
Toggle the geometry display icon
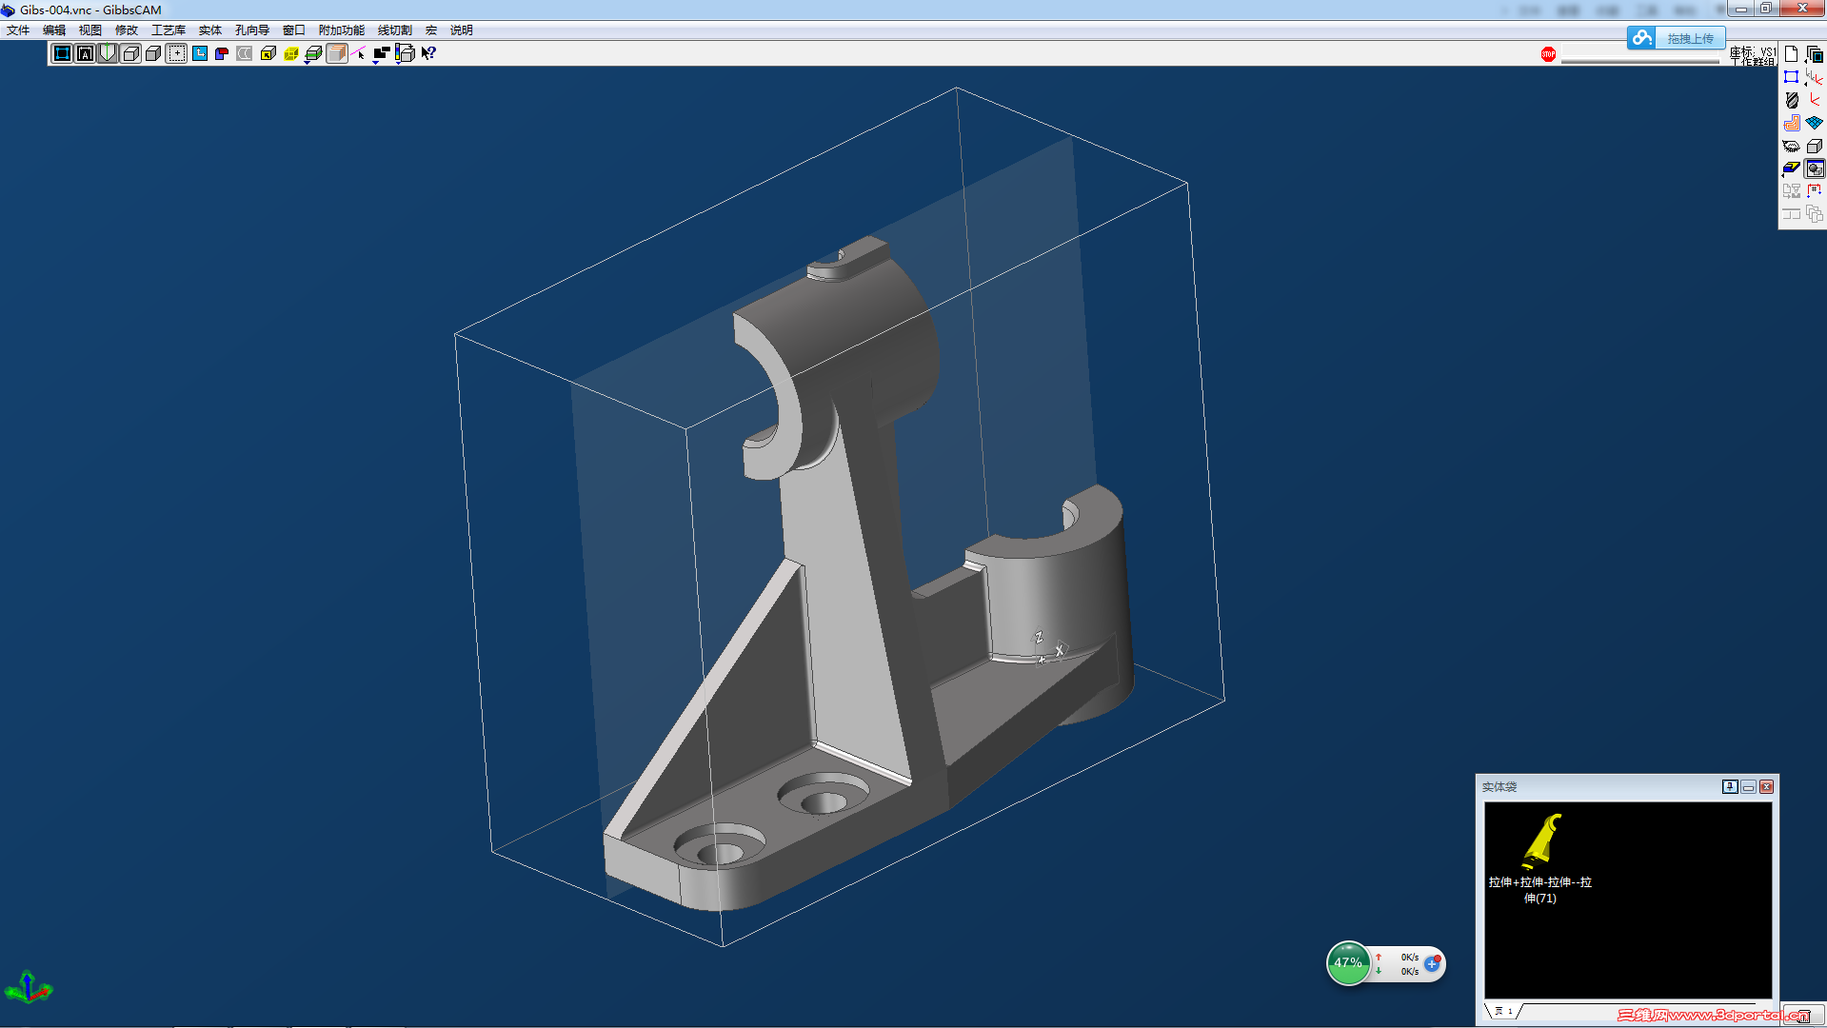(x=62, y=53)
